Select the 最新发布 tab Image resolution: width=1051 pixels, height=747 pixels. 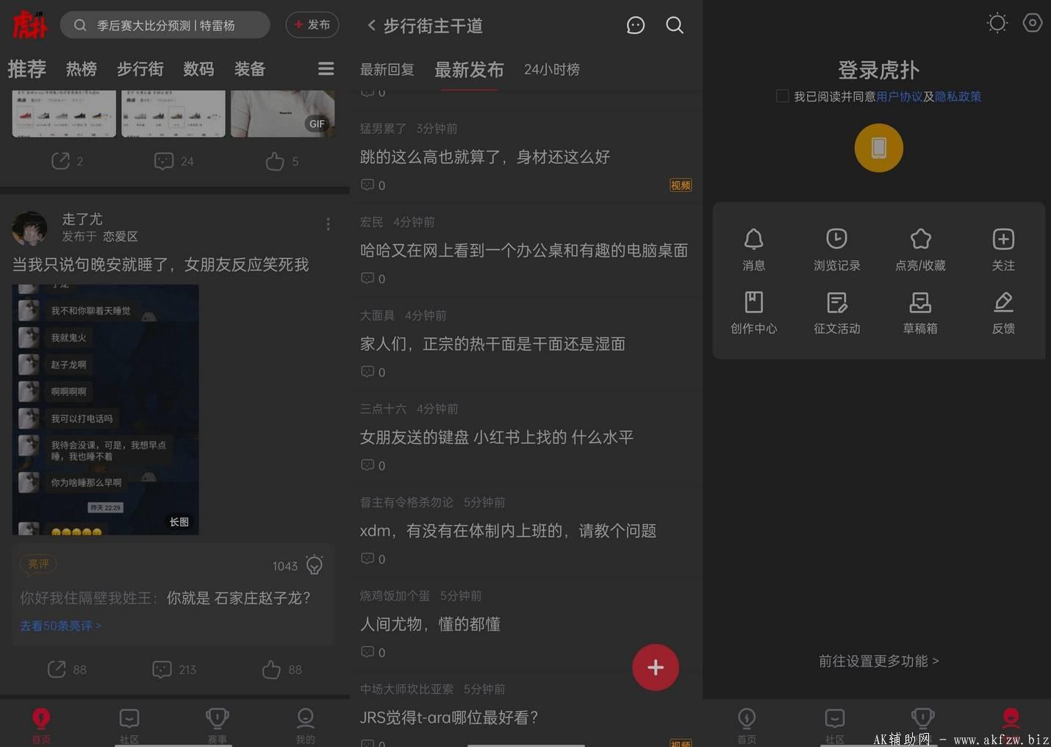[469, 70]
